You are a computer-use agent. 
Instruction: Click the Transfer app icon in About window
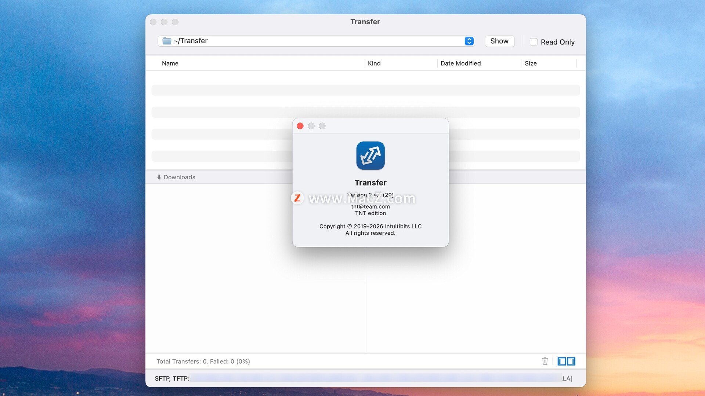pos(370,155)
